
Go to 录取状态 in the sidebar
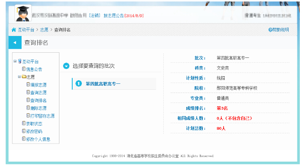click(x=34, y=124)
